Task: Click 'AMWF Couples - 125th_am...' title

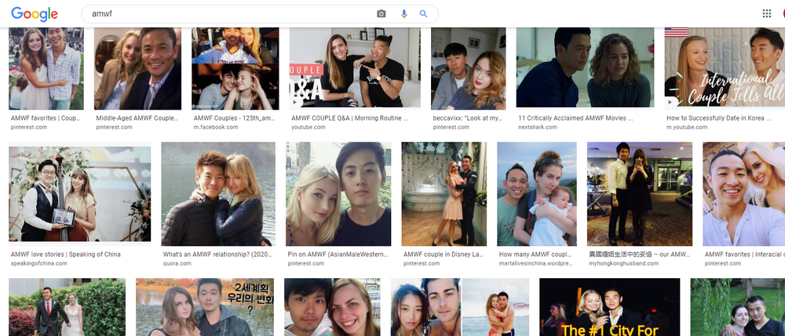Action: click(234, 118)
